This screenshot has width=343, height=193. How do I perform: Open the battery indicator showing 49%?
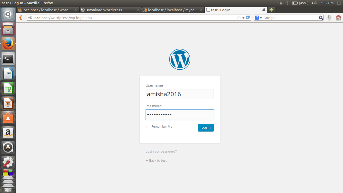tap(300, 3)
